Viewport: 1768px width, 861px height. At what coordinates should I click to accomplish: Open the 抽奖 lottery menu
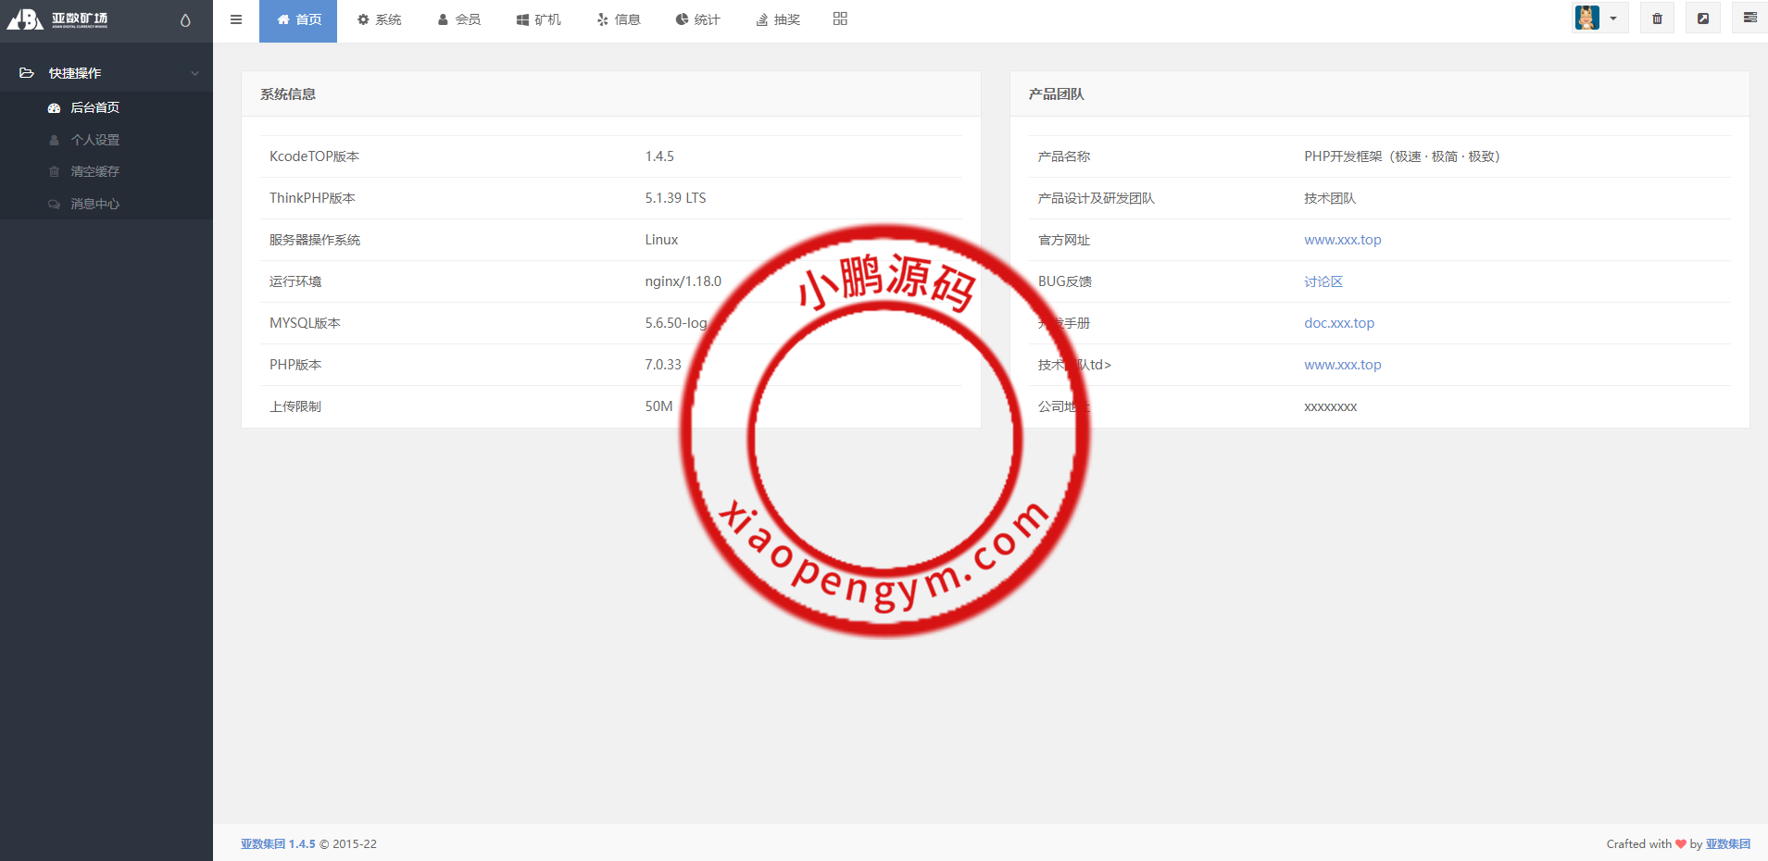(x=777, y=20)
